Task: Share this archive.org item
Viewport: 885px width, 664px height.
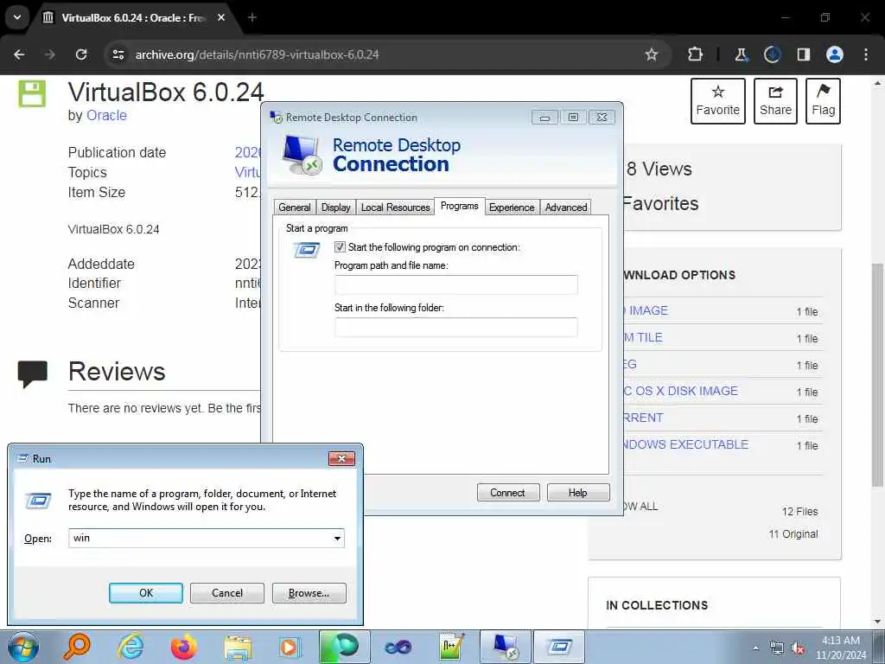Action: [x=775, y=101]
